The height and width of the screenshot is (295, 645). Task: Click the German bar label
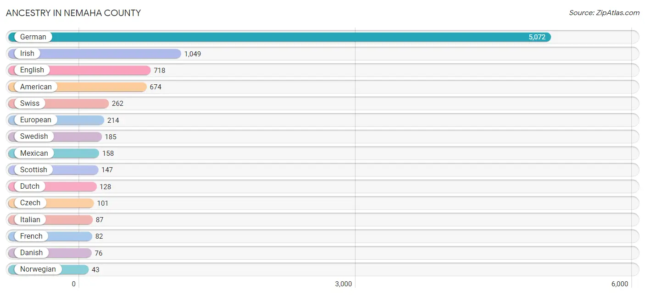33,37
